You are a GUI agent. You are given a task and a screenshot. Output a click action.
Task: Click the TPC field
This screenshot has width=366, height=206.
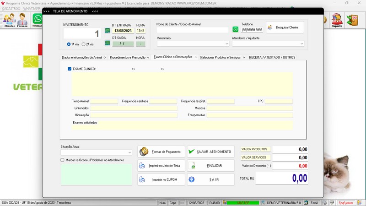279,101
